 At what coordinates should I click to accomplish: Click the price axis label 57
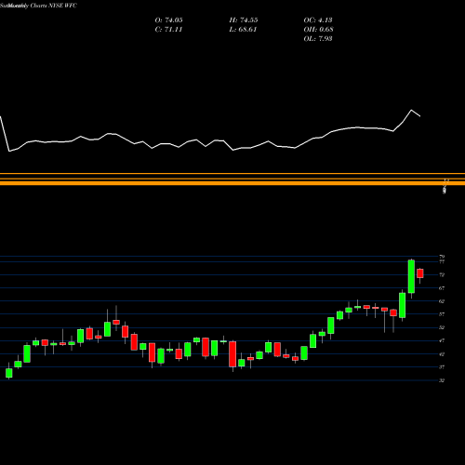click(x=442, y=314)
